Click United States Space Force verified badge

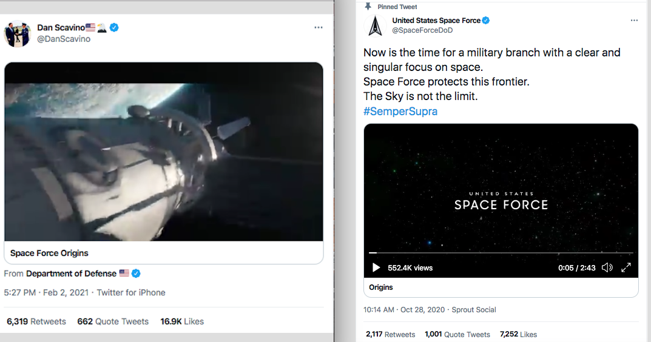486,21
